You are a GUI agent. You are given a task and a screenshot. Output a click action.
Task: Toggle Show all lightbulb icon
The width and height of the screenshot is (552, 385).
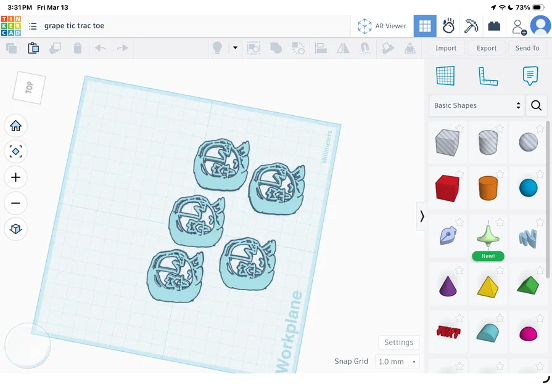coord(217,48)
